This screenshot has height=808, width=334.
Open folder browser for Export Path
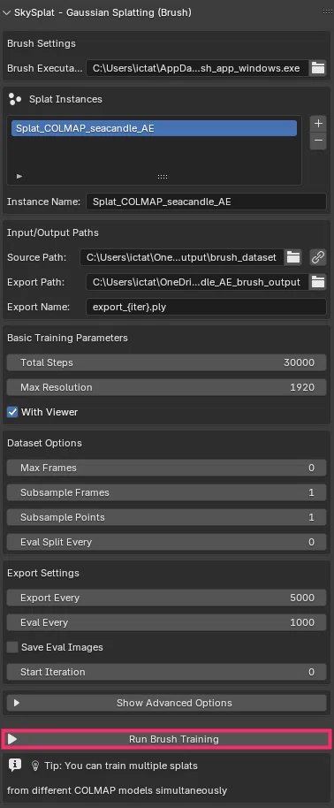(x=318, y=282)
